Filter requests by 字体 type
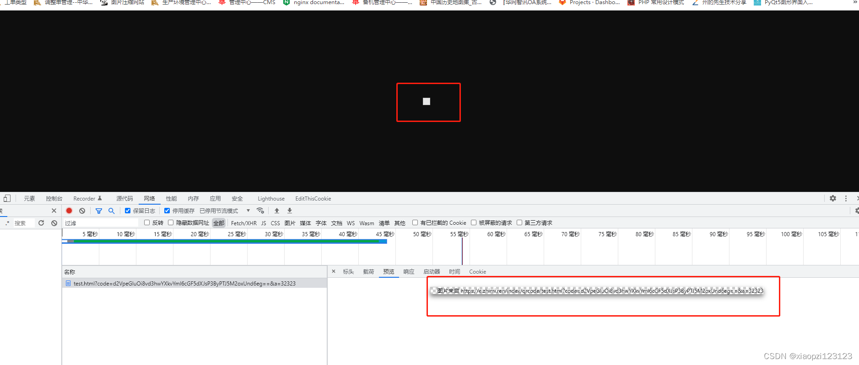Image resolution: width=859 pixels, height=365 pixels. point(321,223)
